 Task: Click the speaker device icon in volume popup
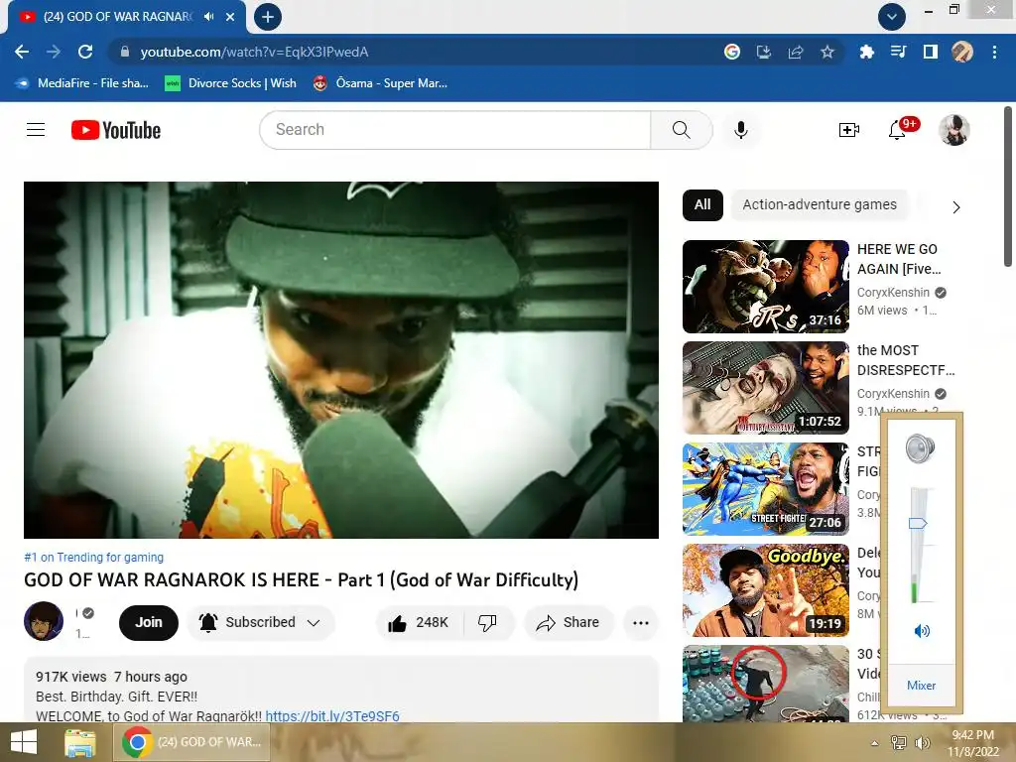(x=920, y=448)
